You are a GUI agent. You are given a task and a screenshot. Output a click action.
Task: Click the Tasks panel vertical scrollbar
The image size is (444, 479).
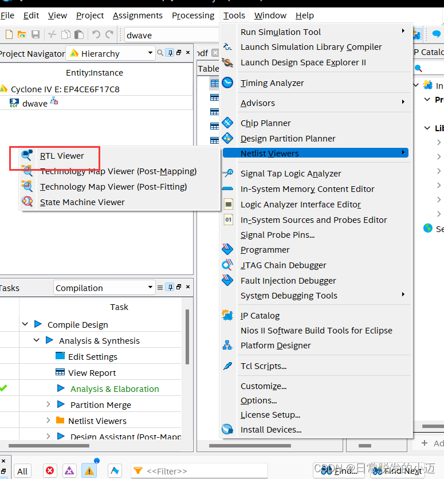click(187, 337)
